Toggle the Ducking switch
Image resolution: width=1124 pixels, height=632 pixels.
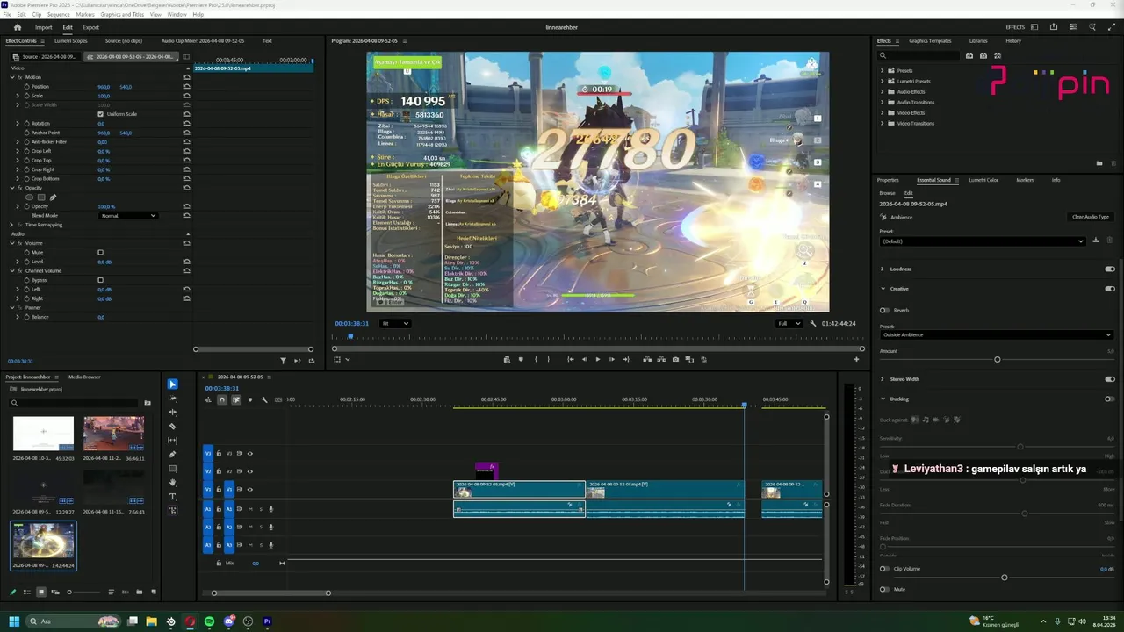click(1110, 399)
